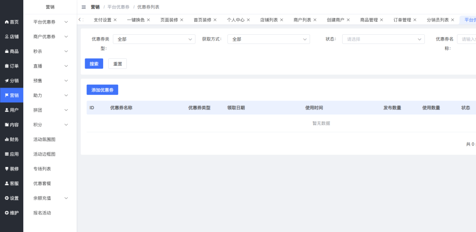Viewport: 476px width, 232px height.
Task: Open the 装修 decoration section
Action: [12, 169]
